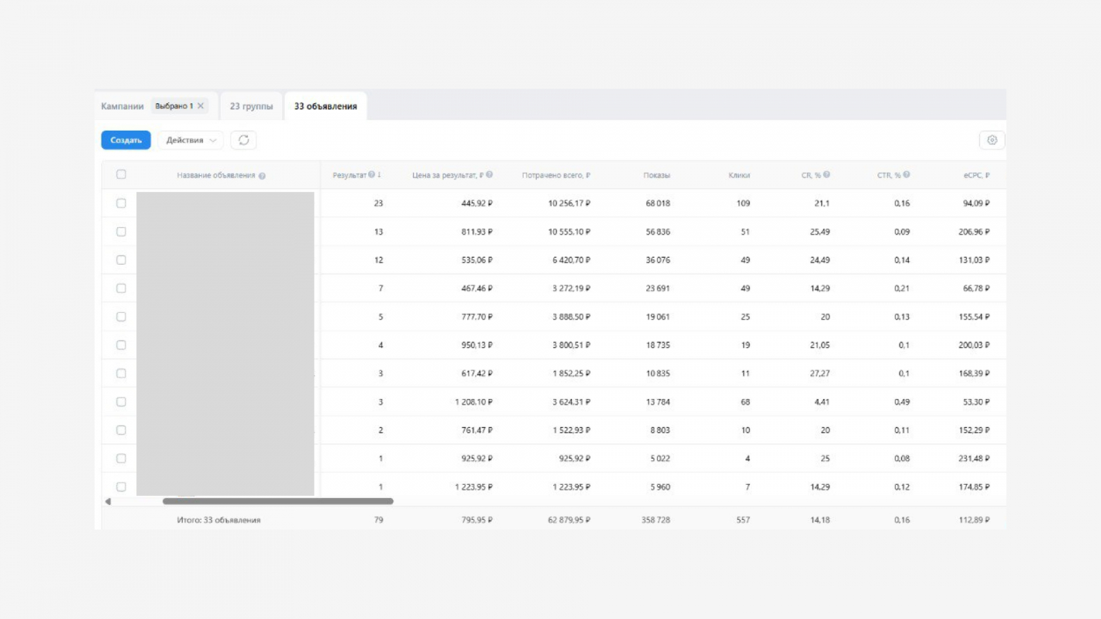This screenshot has height=619, width=1101.
Task: Click the blue Создать button
Action: (x=126, y=140)
